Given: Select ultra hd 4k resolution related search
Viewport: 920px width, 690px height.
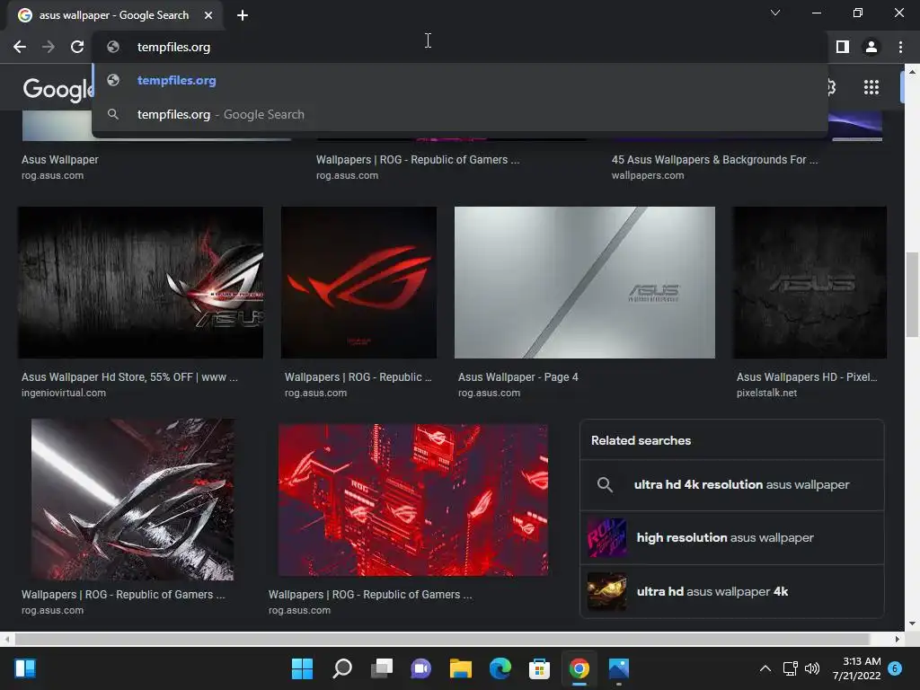Looking at the screenshot, I should click(x=731, y=484).
